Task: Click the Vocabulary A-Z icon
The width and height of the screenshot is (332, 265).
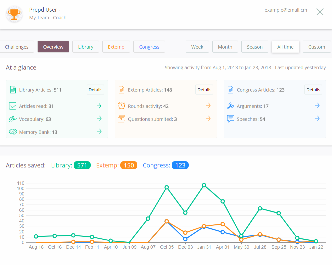Action: tap(13, 119)
